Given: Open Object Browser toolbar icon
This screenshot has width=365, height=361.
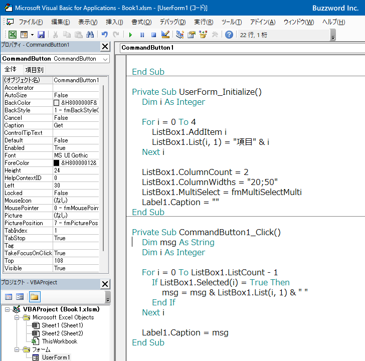Looking at the screenshot, I should pyautogui.click(x=203, y=35).
